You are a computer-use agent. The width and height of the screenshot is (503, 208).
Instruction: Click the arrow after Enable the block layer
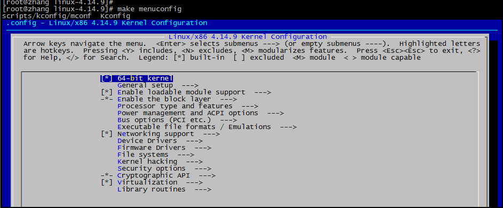point(229,99)
